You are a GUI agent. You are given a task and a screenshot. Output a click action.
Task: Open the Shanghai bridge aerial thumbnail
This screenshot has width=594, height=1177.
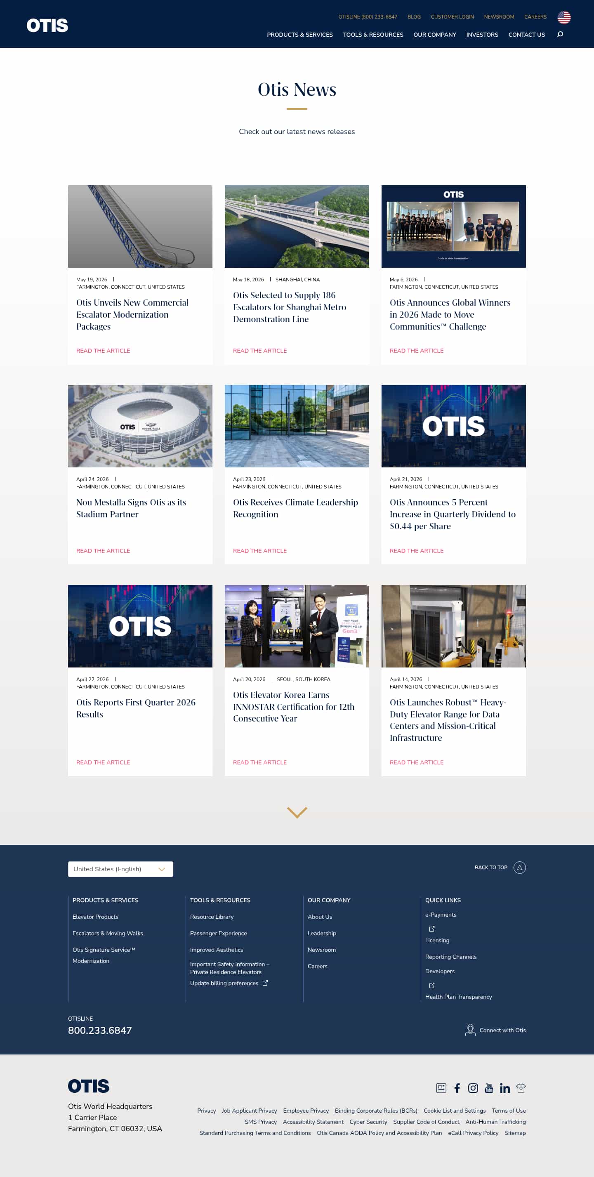[x=297, y=226]
